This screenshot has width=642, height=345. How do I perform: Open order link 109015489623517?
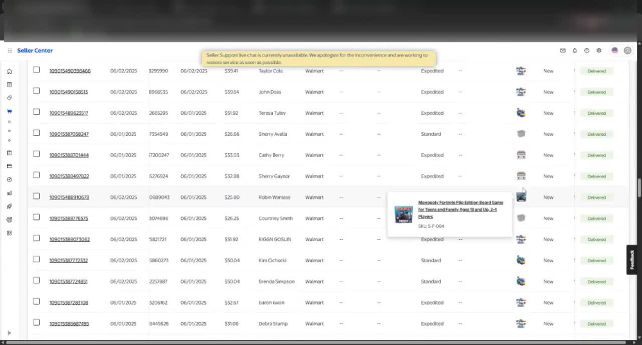point(69,113)
